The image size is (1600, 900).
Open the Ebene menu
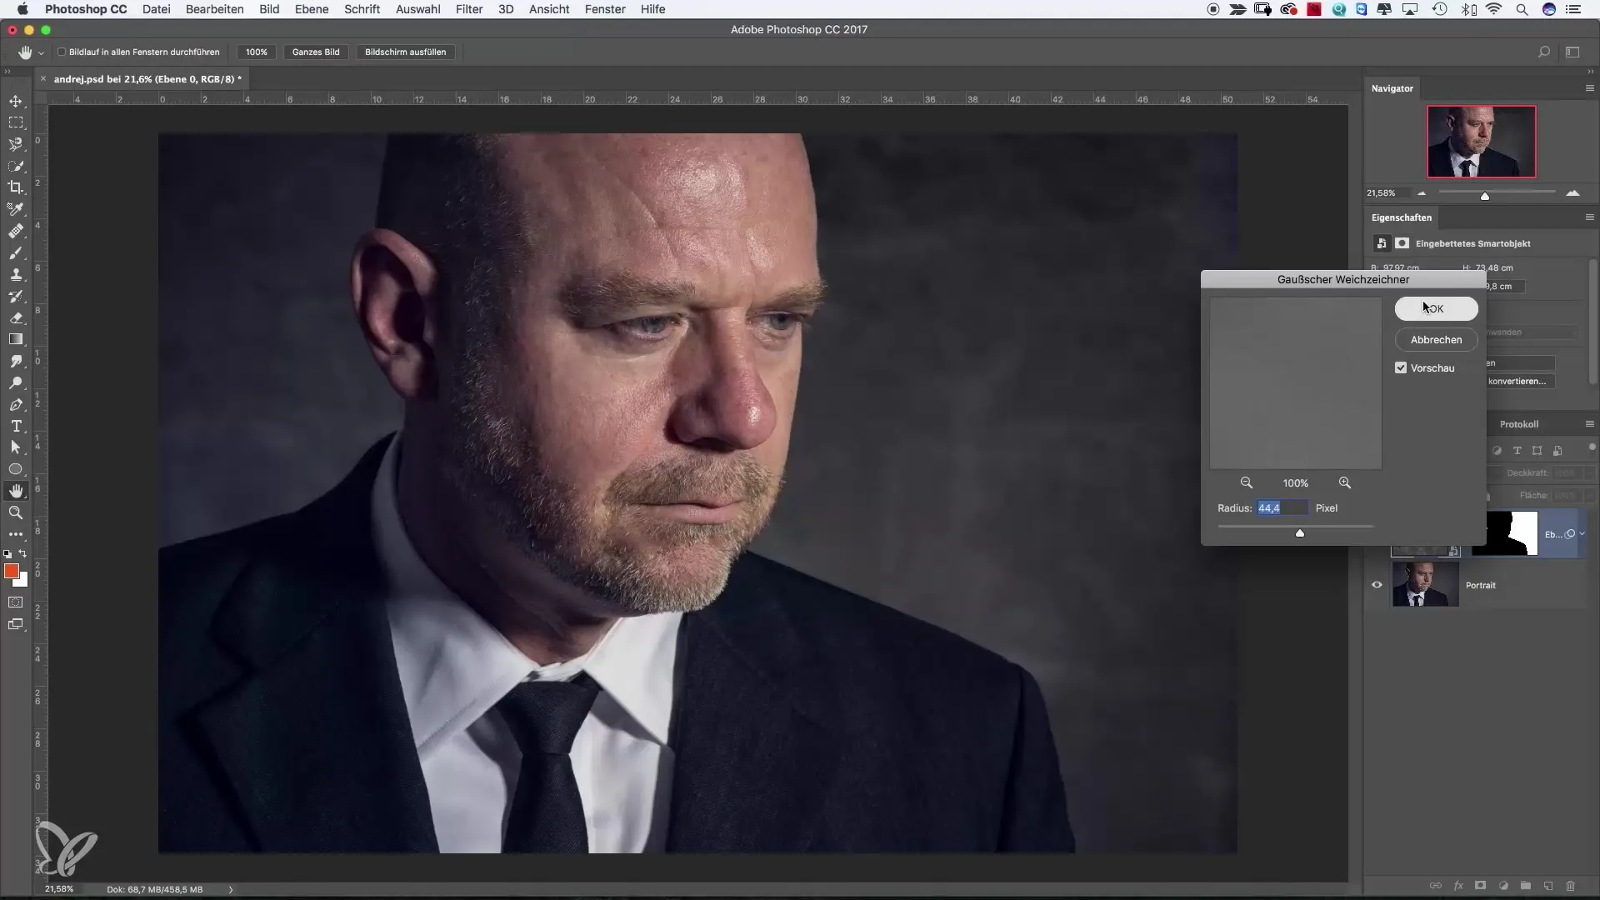pyautogui.click(x=312, y=9)
